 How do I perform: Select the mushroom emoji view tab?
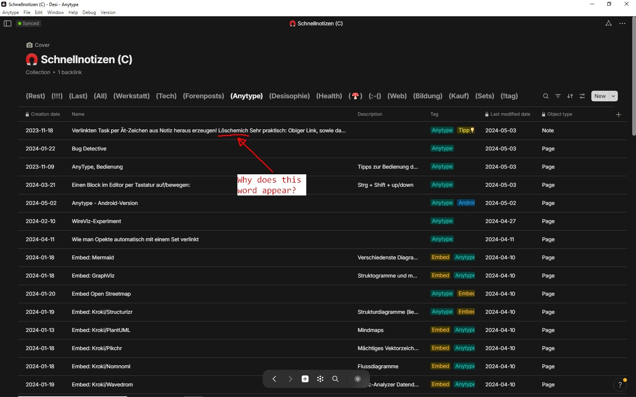click(355, 96)
